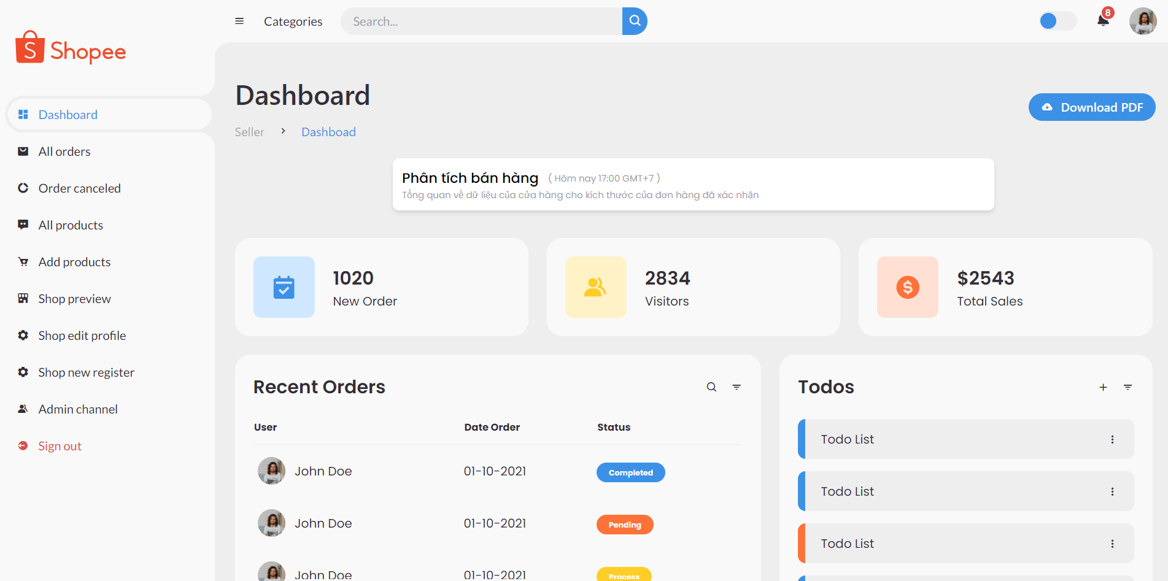Click the Process status badge
Image resolution: width=1168 pixels, height=581 pixels.
point(624,574)
